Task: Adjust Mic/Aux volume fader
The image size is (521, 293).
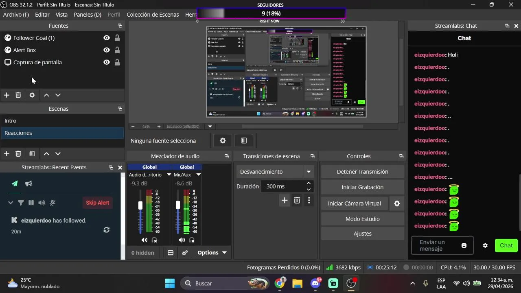Action: [178, 206]
